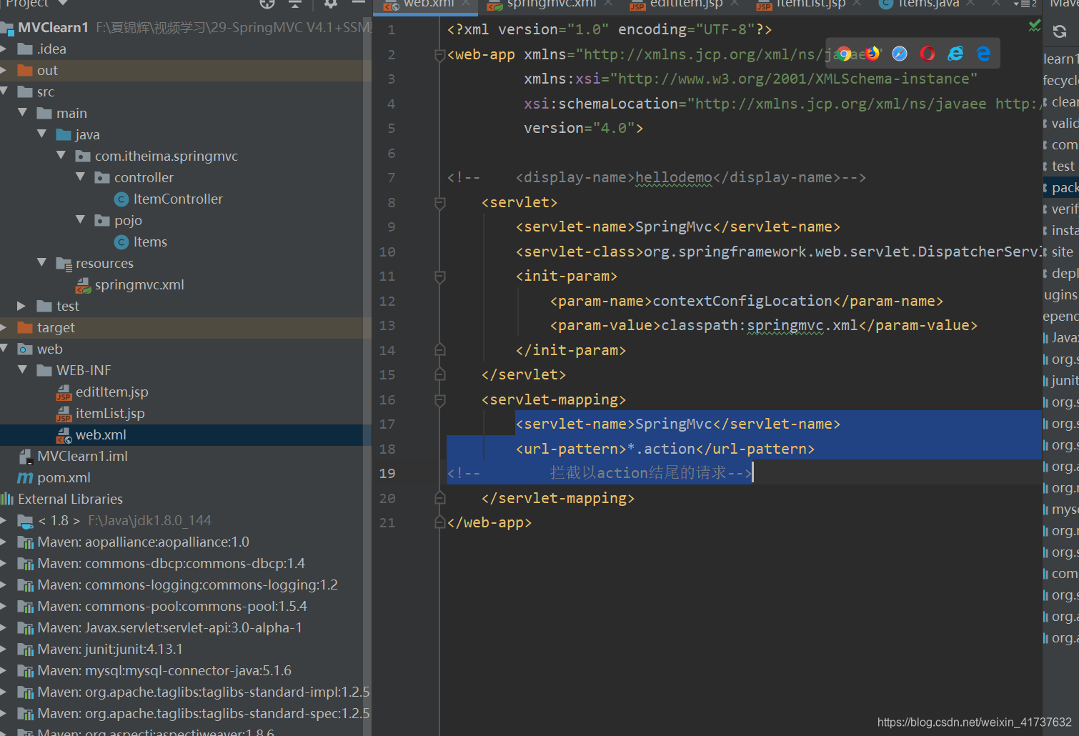Open in Chrome browser icon

[845, 54]
